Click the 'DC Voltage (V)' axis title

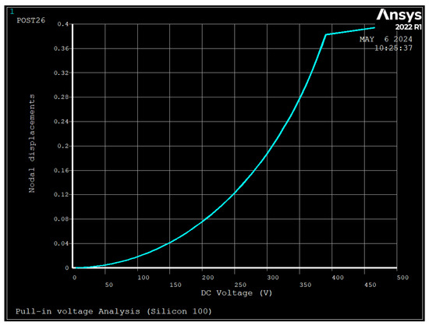(236, 293)
